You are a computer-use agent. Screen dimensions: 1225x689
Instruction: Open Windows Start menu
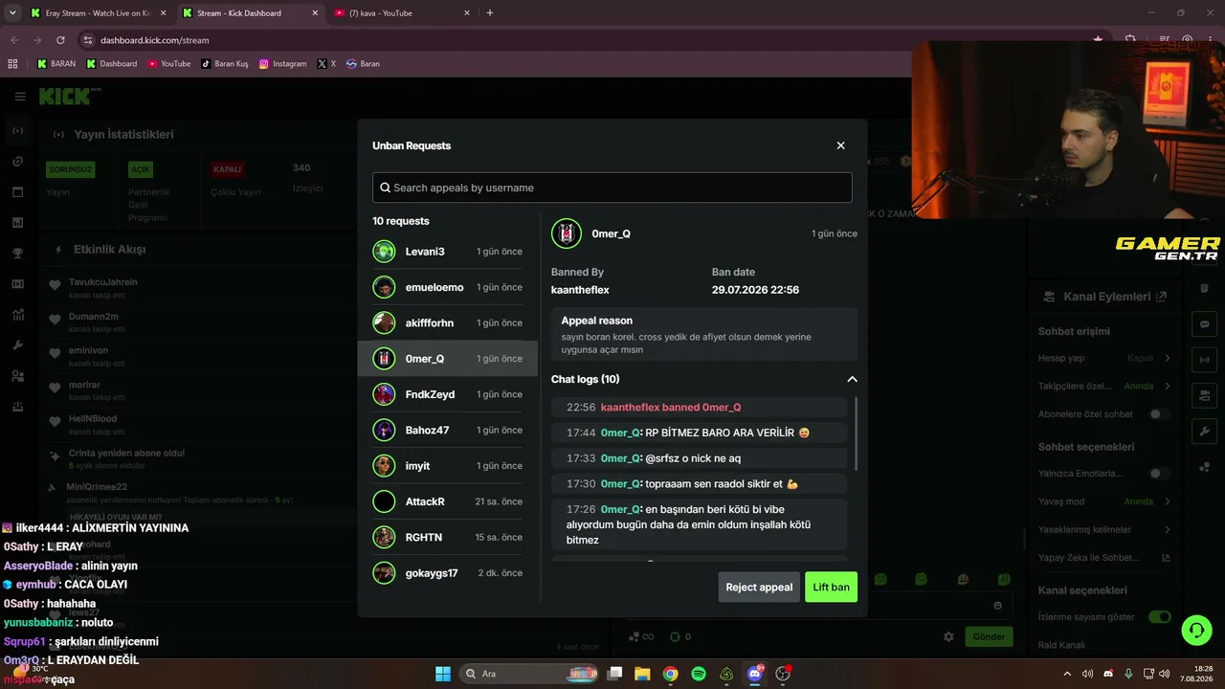pyautogui.click(x=443, y=674)
